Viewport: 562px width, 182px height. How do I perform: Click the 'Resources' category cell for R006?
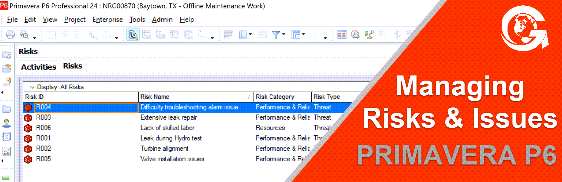(x=270, y=128)
